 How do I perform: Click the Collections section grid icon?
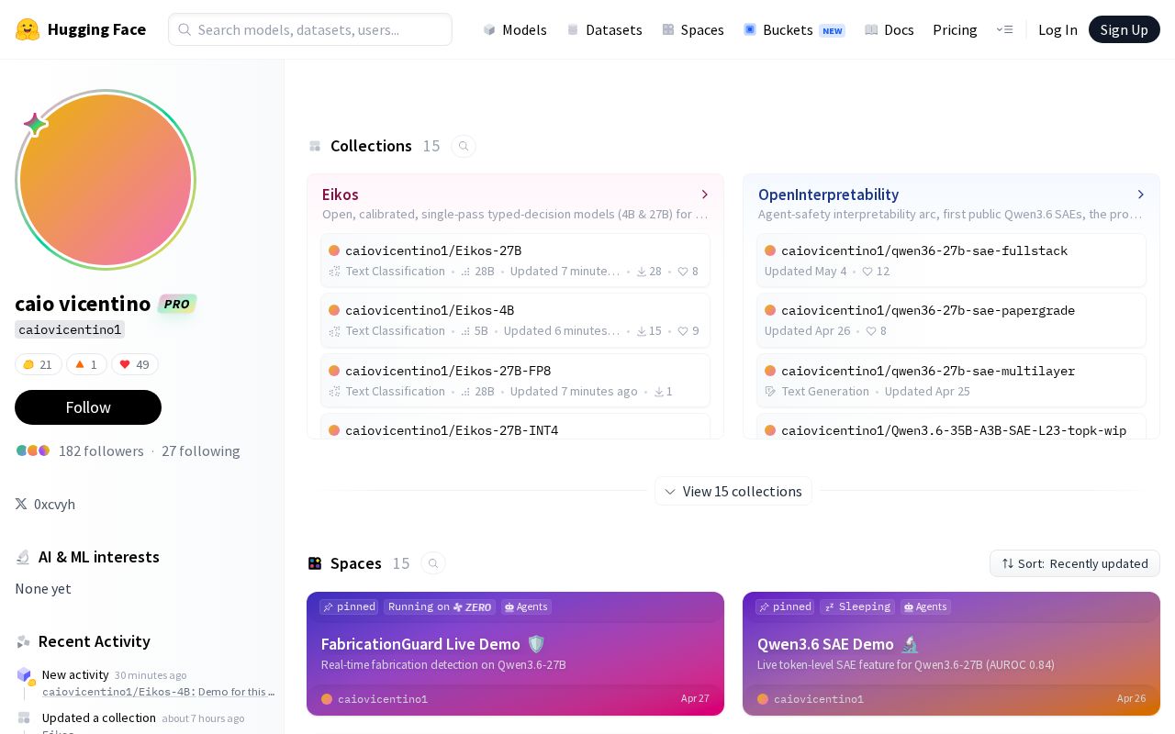[315, 146]
